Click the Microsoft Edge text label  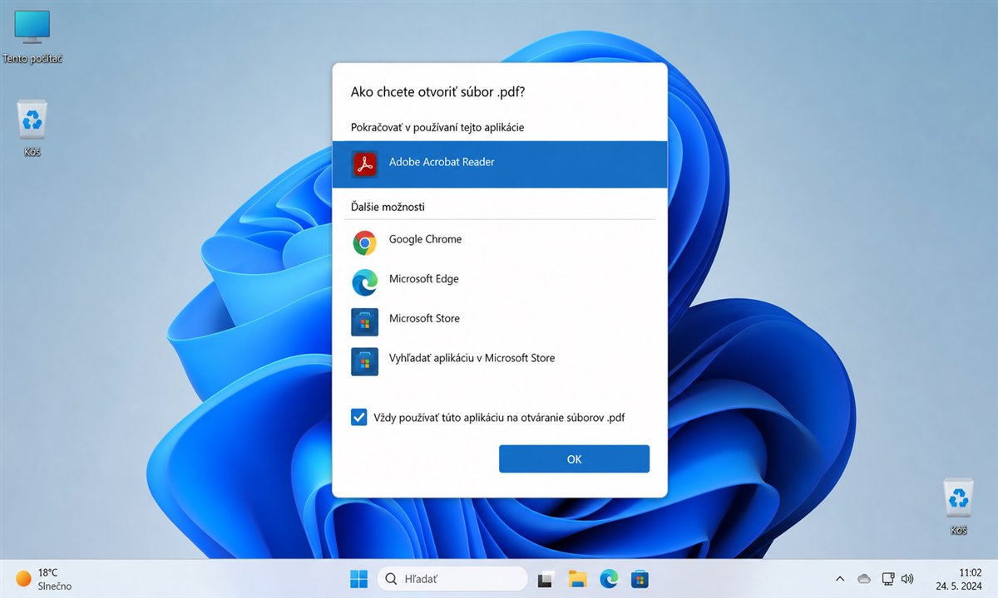coord(423,279)
